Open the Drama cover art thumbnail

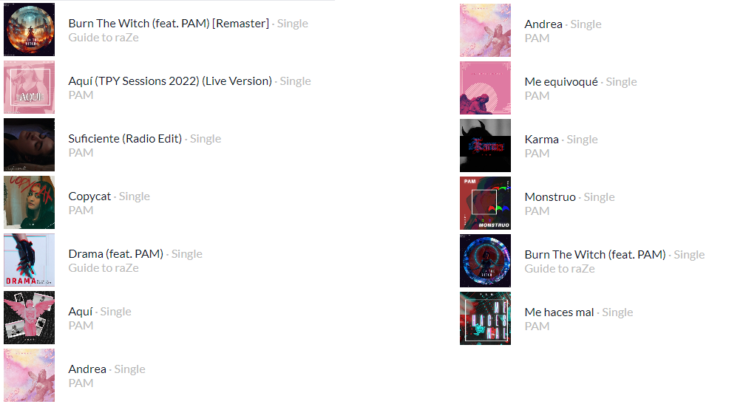tap(29, 260)
